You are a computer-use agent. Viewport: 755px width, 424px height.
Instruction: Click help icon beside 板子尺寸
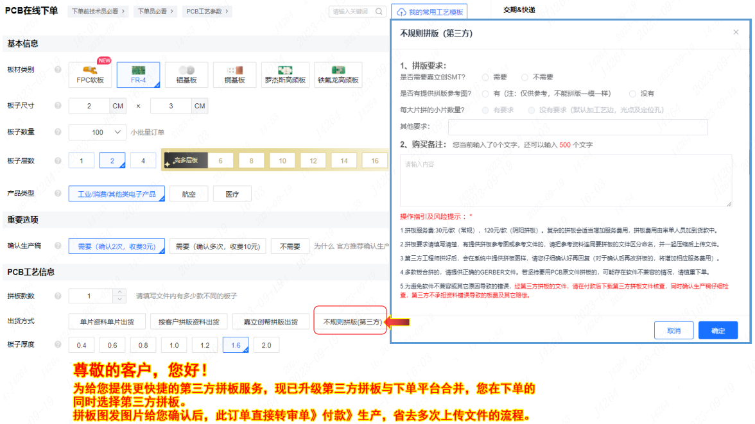pyautogui.click(x=58, y=105)
